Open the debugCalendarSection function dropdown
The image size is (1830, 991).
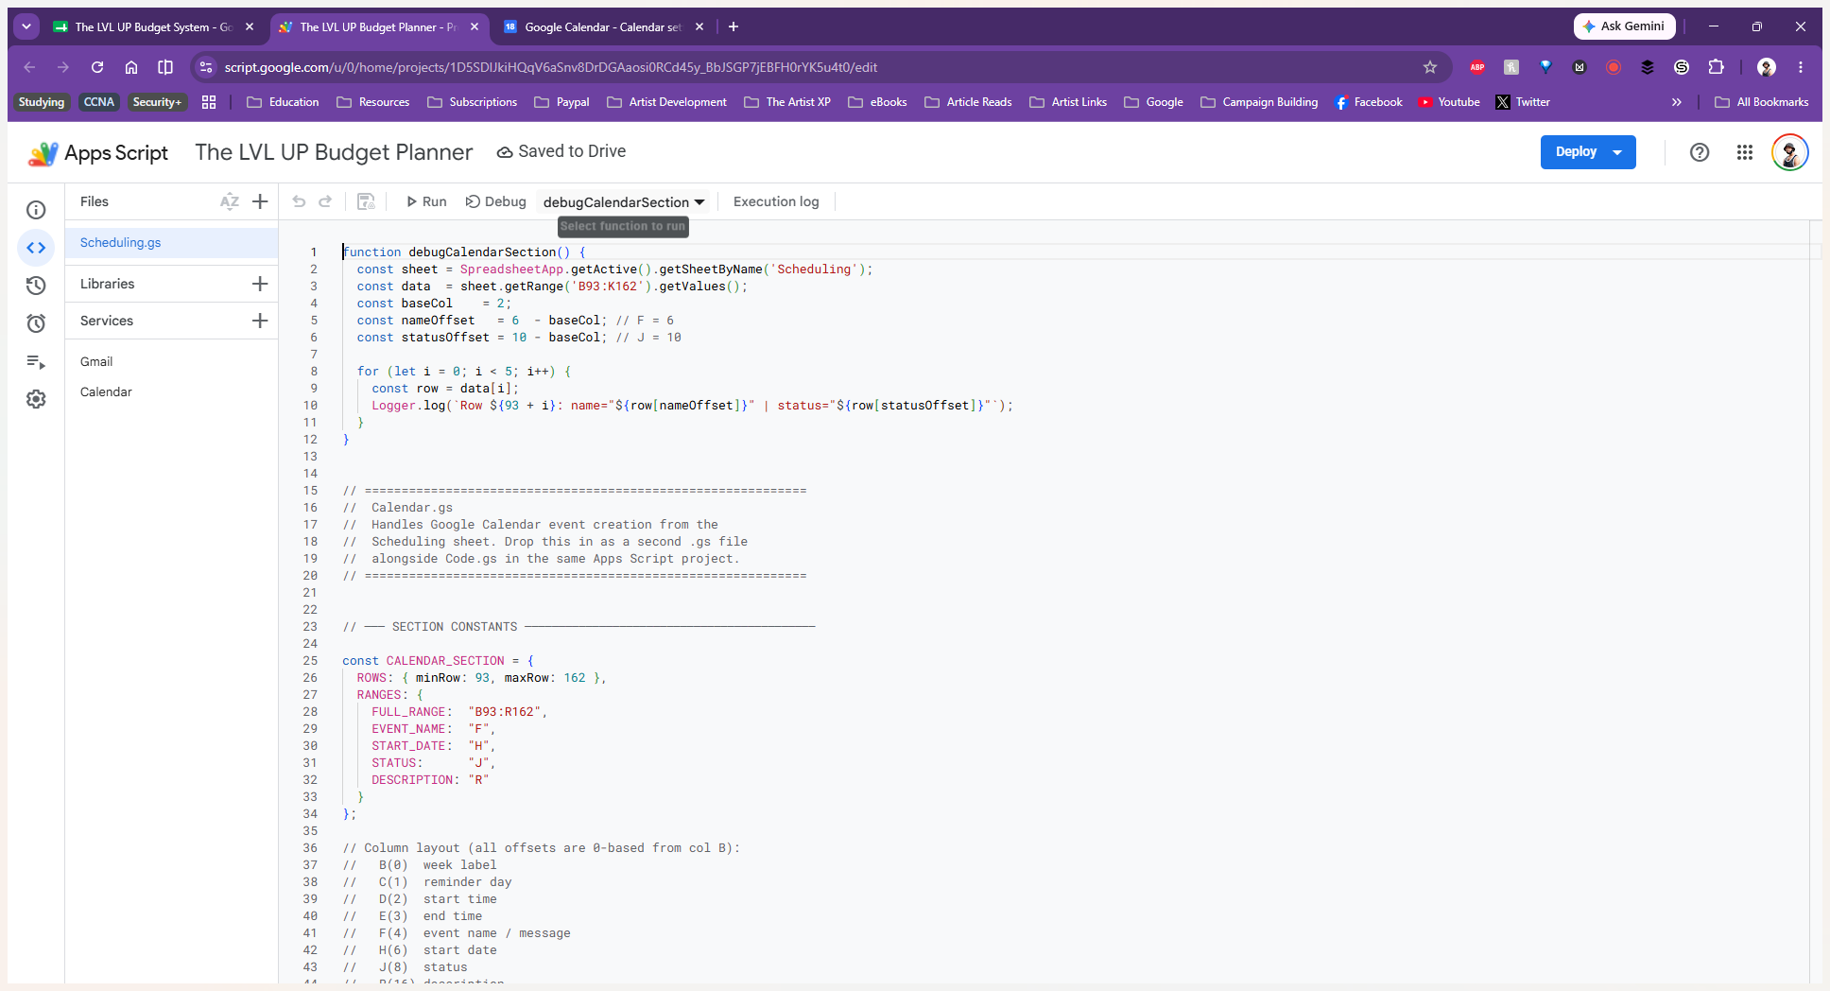624,202
